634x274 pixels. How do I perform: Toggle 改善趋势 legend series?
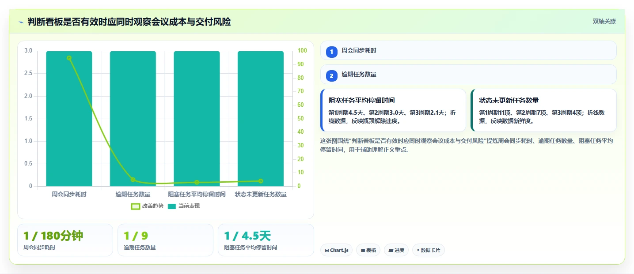(147, 206)
